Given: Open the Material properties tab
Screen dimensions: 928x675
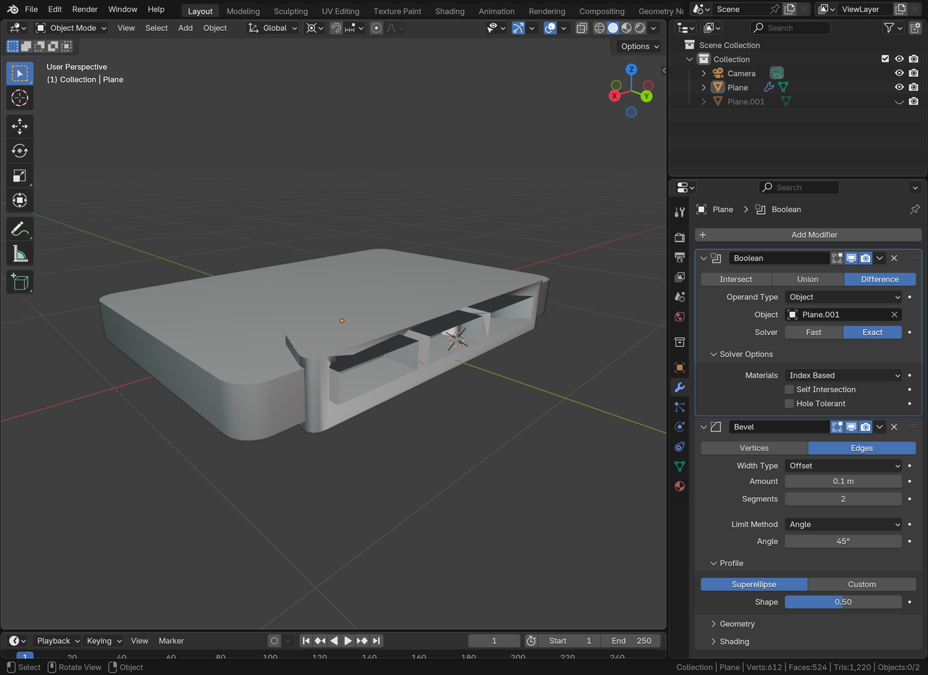Looking at the screenshot, I should click(x=679, y=486).
